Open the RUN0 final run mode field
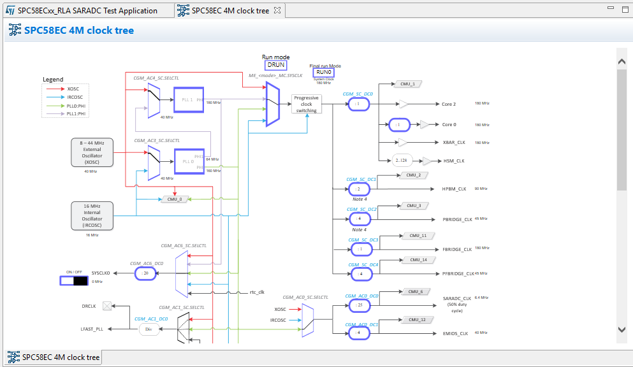 [x=323, y=72]
